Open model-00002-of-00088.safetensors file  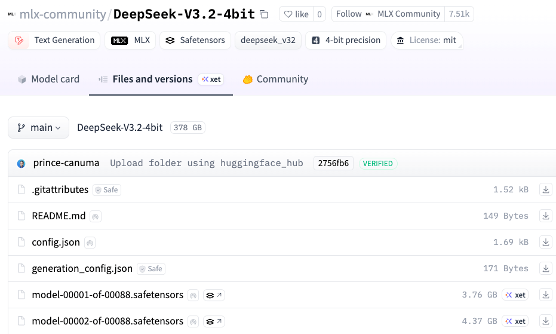click(x=107, y=321)
